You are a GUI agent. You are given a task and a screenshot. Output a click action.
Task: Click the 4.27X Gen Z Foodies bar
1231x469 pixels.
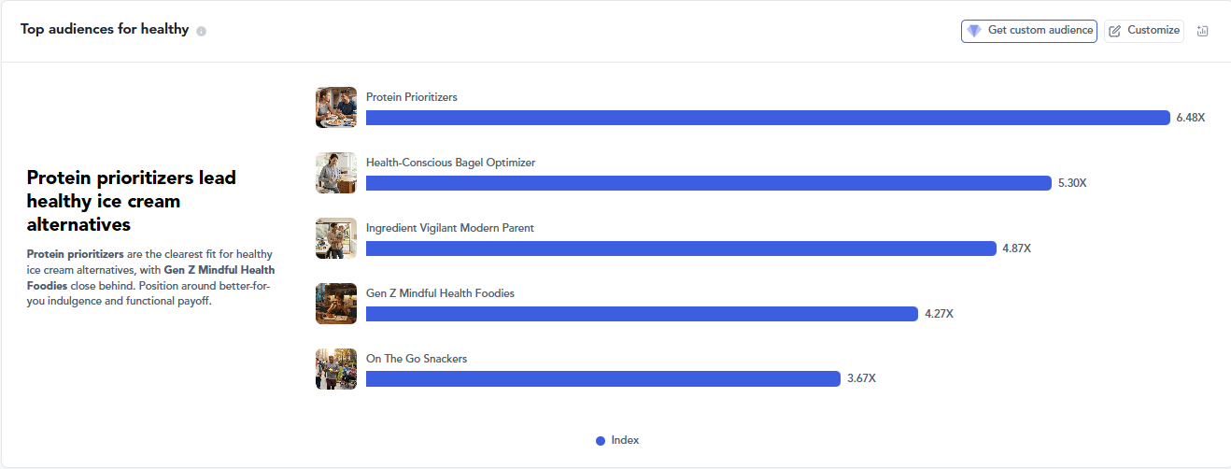click(x=642, y=314)
